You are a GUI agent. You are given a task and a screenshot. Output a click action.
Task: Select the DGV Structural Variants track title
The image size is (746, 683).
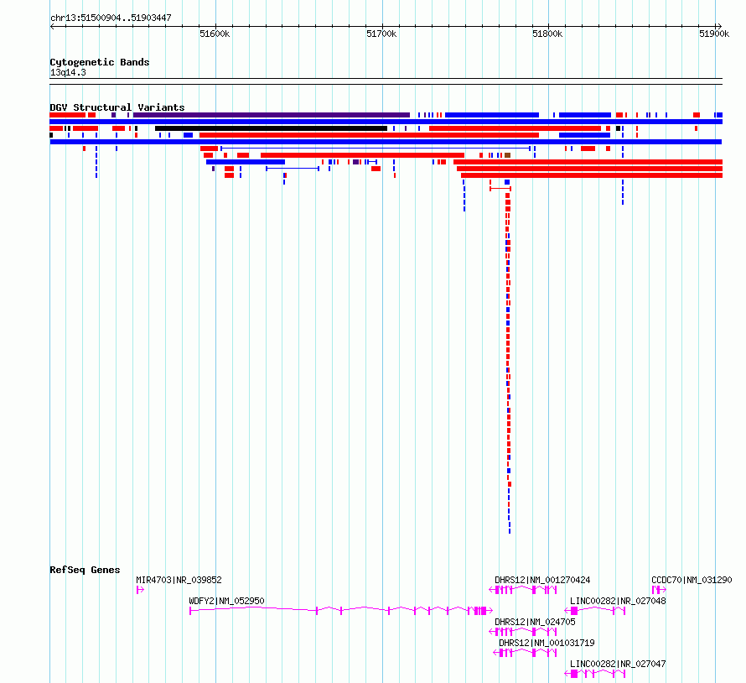click(x=117, y=107)
